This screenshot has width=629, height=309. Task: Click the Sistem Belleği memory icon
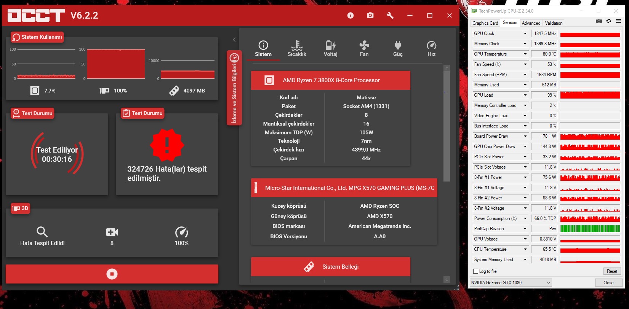pos(309,267)
